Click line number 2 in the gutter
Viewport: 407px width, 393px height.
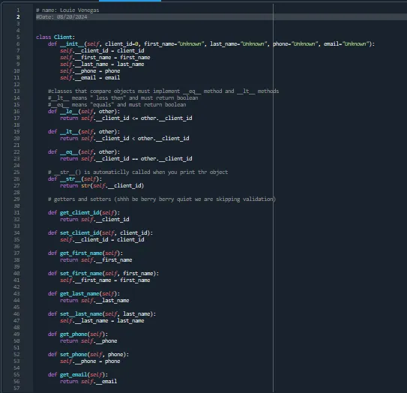click(18, 17)
